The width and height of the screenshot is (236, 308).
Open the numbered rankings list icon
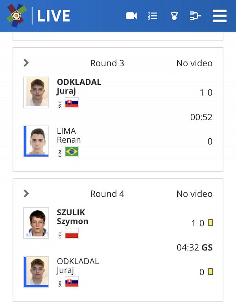pyautogui.click(x=153, y=16)
